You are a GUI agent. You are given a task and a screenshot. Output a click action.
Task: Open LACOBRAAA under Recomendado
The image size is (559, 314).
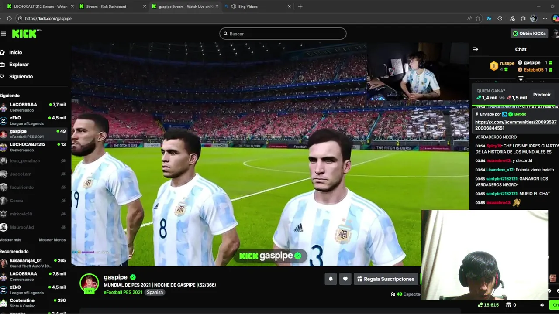pyautogui.click(x=34, y=276)
